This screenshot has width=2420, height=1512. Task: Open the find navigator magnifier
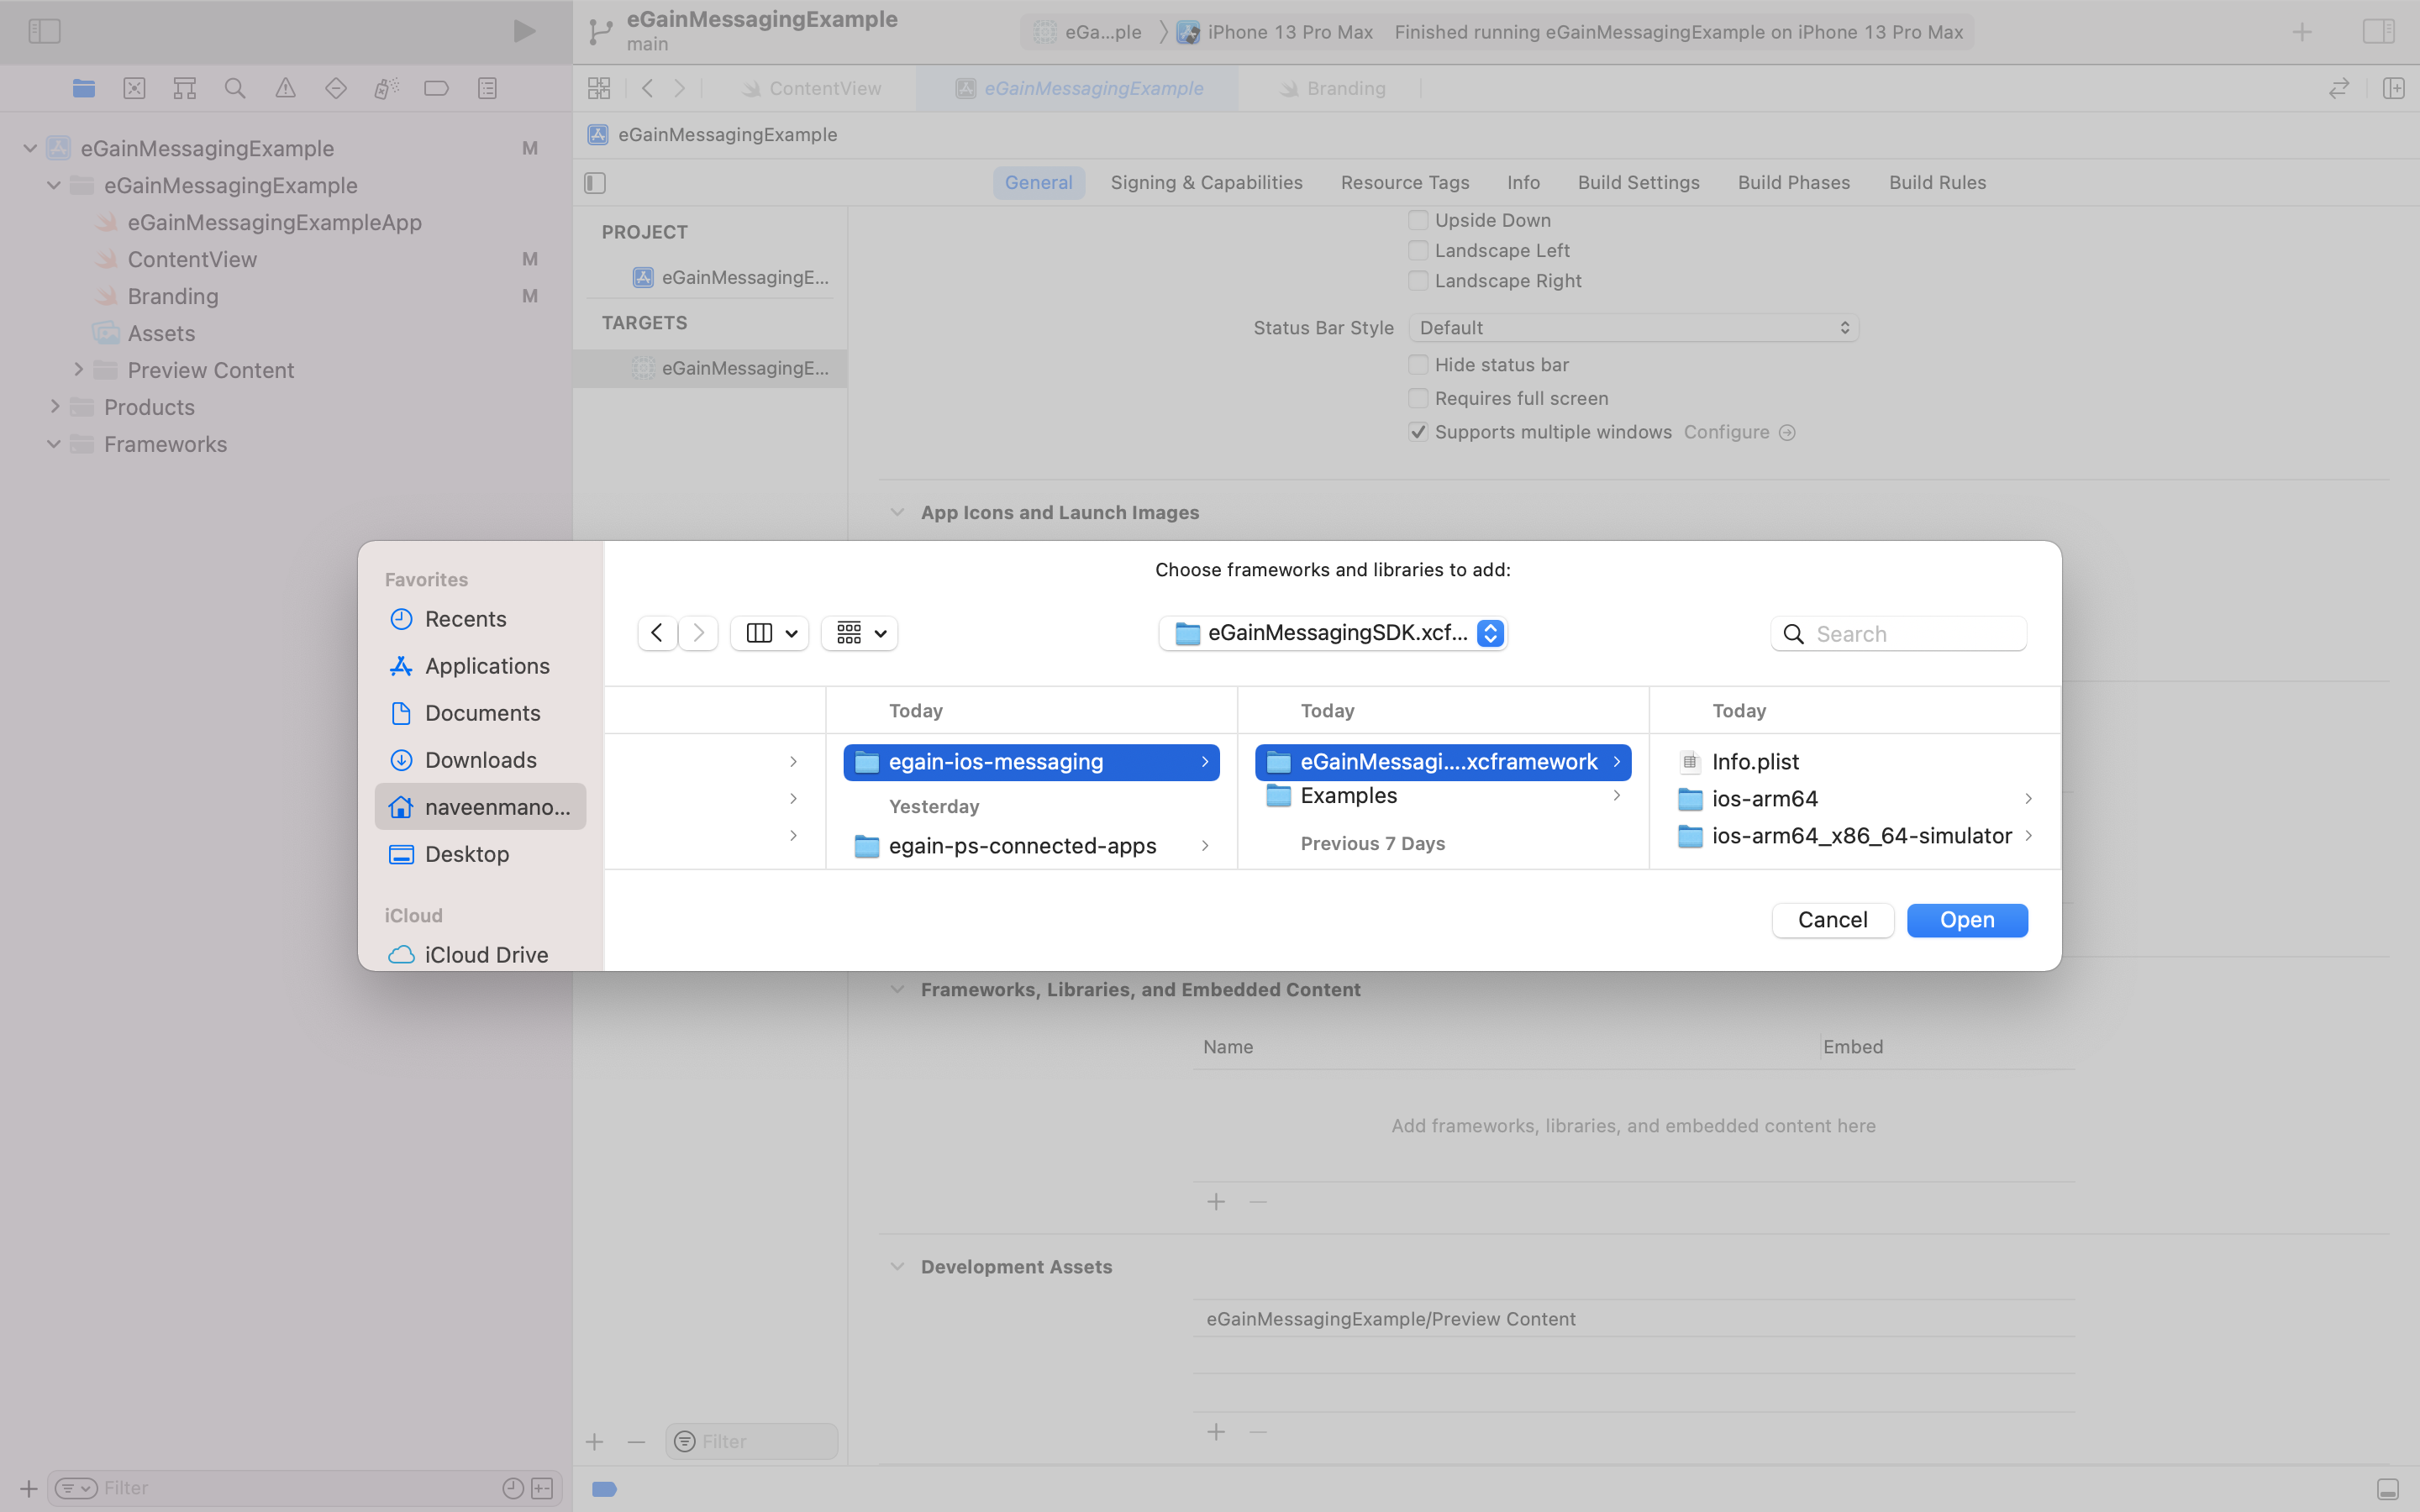tap(235, 88)
